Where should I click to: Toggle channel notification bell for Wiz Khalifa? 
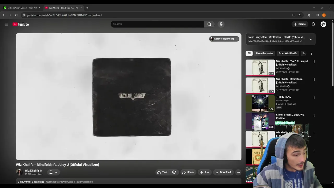point(51,172)
